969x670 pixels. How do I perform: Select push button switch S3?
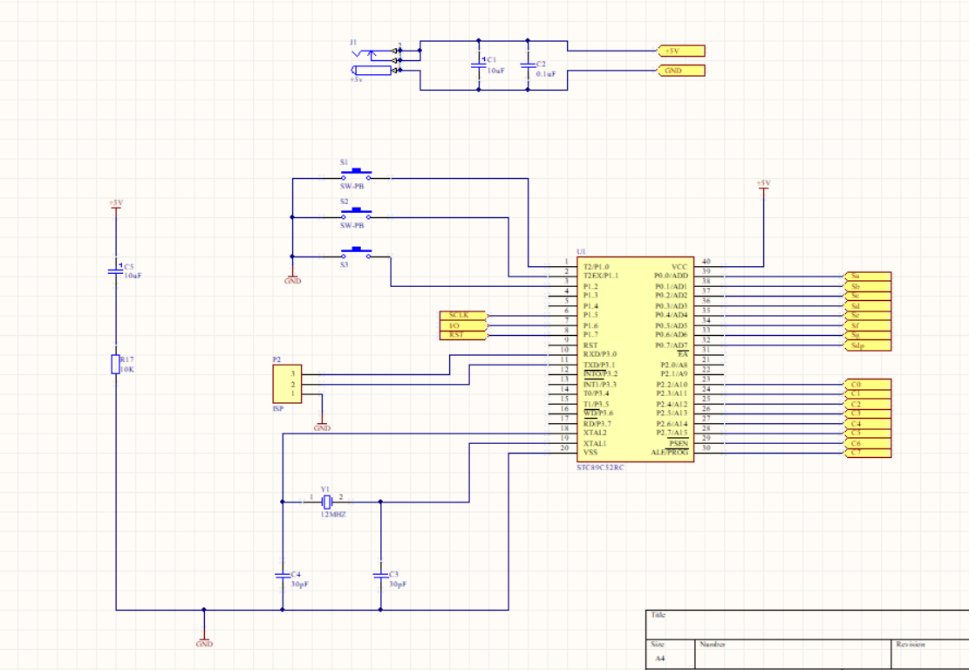point(357,253)
